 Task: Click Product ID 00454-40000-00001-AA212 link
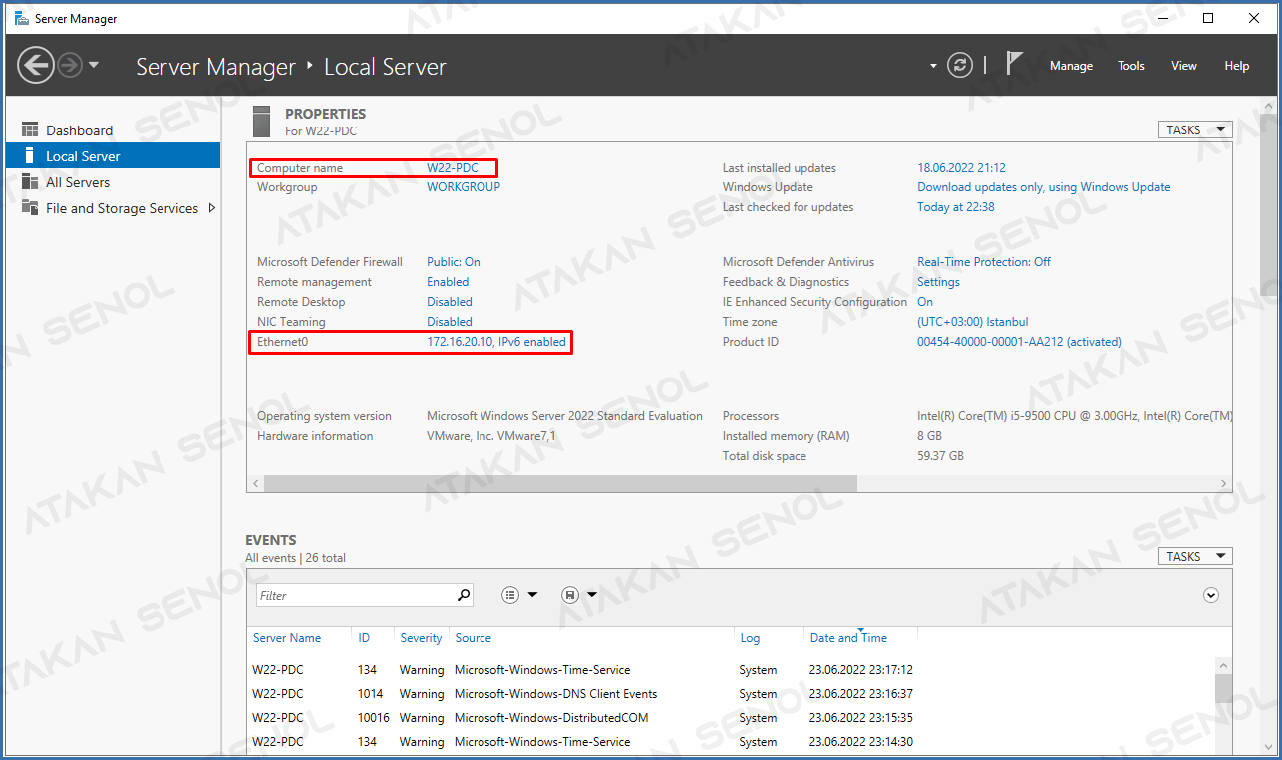[x=1019, y=342]
